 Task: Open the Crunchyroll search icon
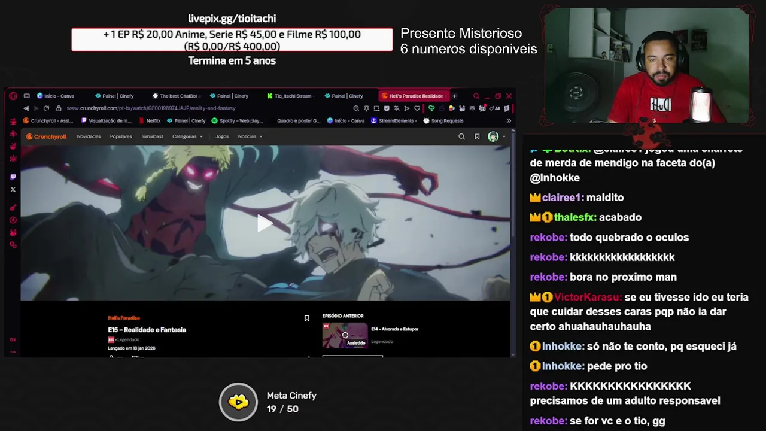461,136
